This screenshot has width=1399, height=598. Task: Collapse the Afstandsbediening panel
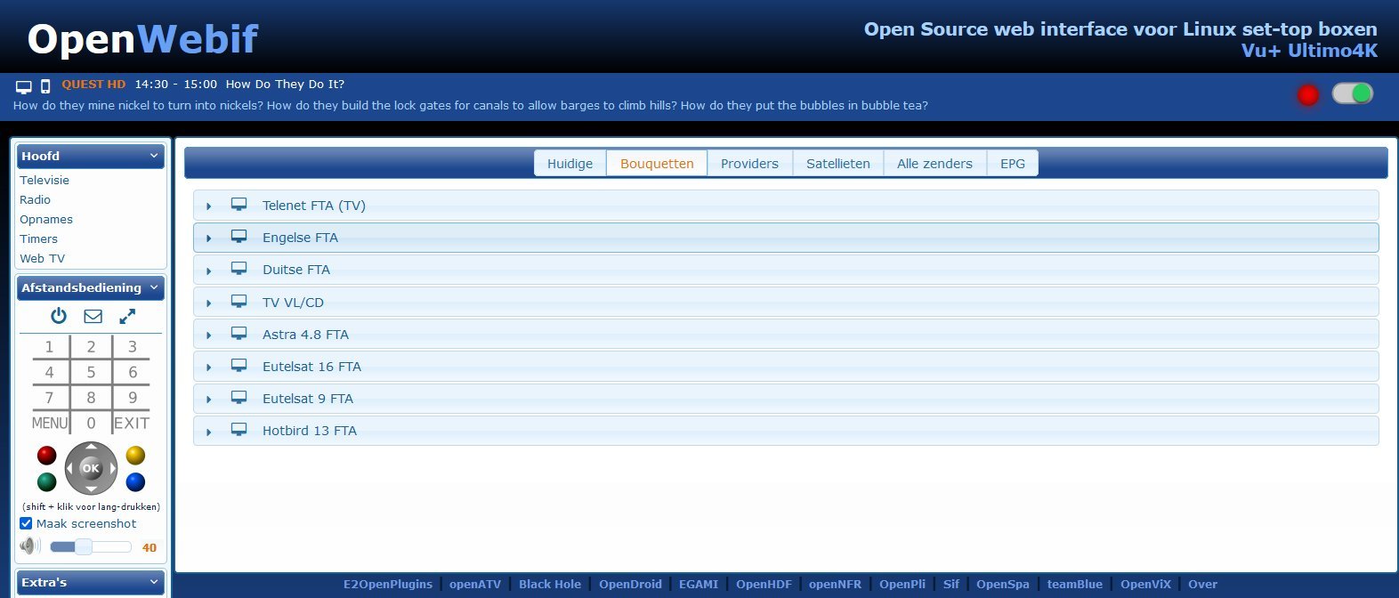coord(154,287)
